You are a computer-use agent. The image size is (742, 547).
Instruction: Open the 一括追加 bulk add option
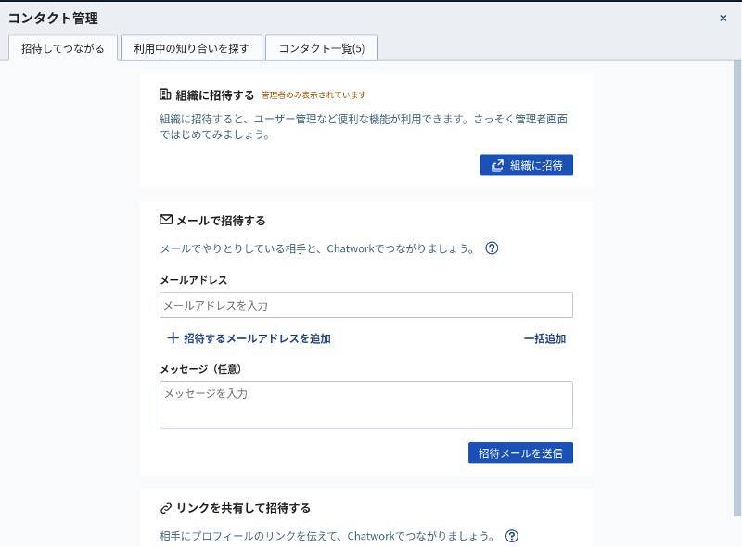click(544, 338)
